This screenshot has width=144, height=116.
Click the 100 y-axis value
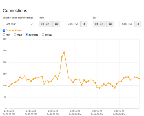pyautogui.click(x=5, y=85)
